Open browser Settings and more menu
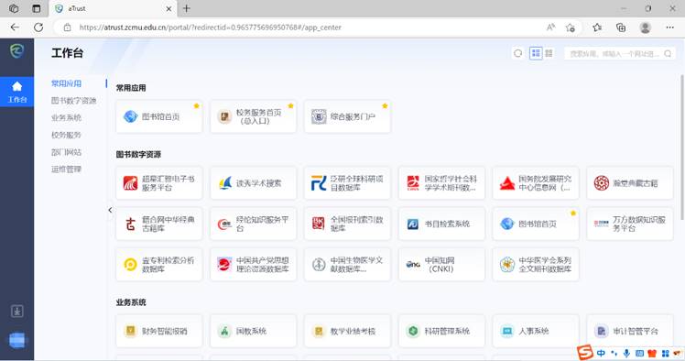The width and height of the screenshot is (685, 361). coord(669,27)
